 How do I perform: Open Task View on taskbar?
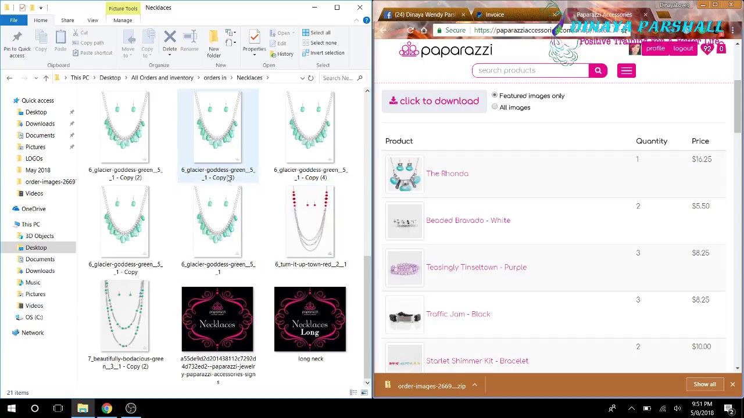[58, 408]
